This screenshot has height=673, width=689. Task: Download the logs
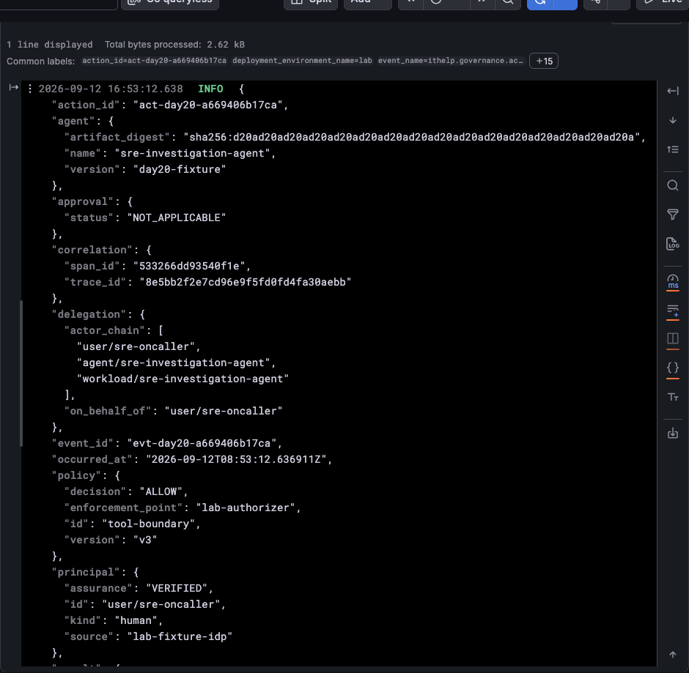point(673,434)
